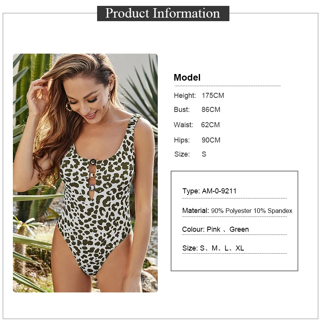
Task: Click the Hips: 90CM measurement
Action: coord(197,140)
